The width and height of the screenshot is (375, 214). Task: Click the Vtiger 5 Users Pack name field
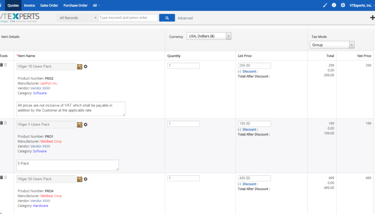click(x=46, y=124)
